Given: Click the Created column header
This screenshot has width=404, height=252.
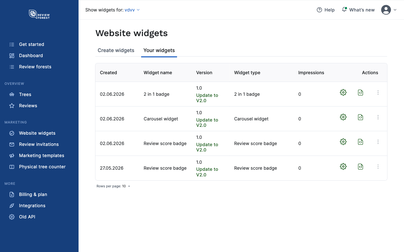Looking at the screenshot, I should pos(108,73).
